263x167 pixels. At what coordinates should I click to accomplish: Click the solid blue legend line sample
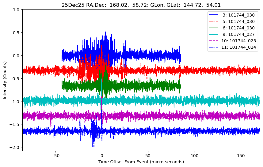tap(214, 15)
